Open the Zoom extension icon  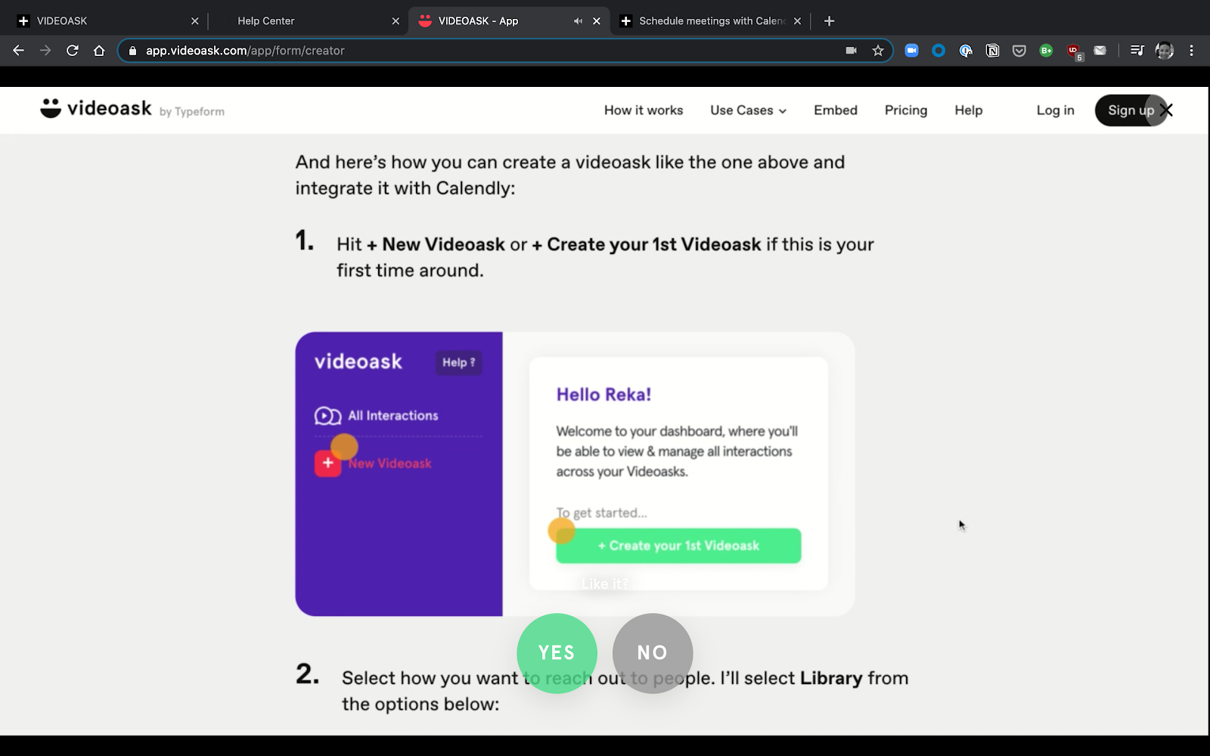click(911, 51)
